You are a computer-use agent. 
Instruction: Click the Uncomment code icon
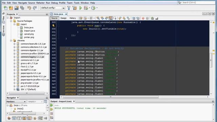click(x=157, y=18)
